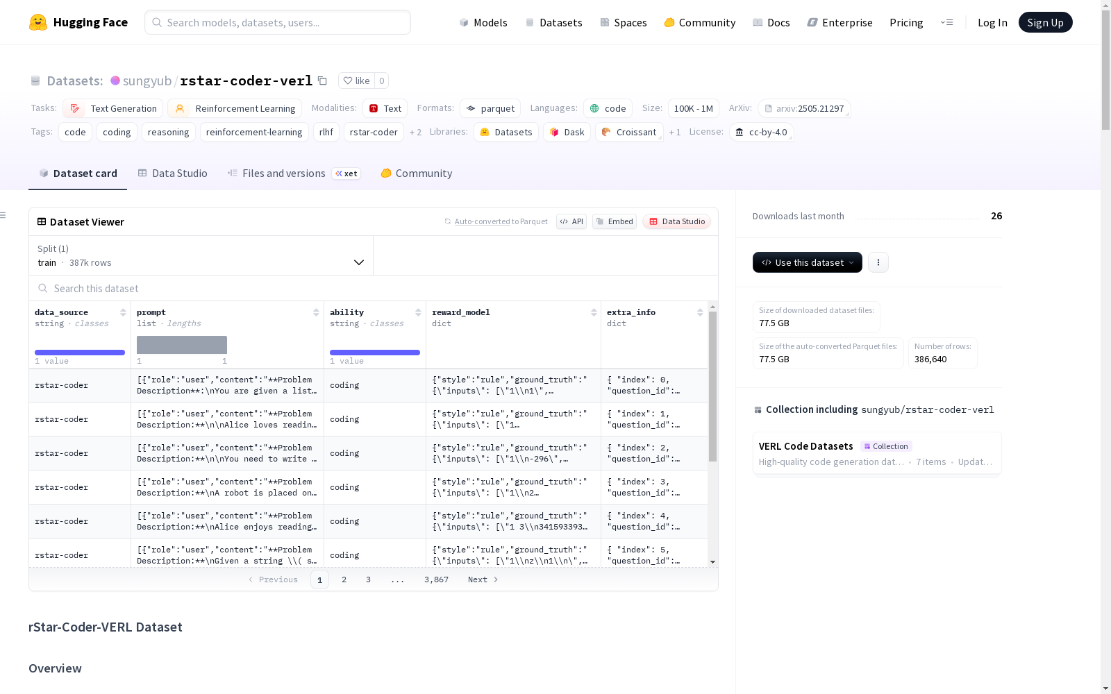Click the rstar-coder tag
This screenshot has width=1111, height=694.
click(374, 132)
